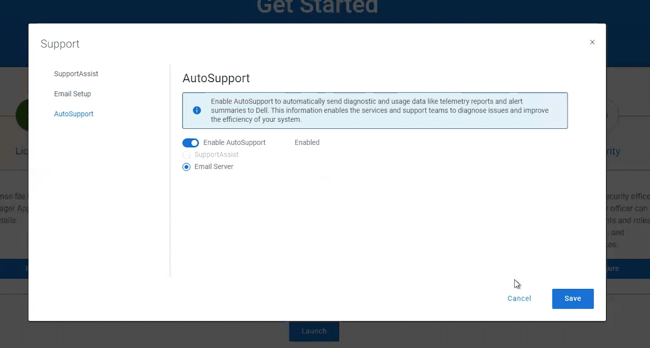
Task: Open the SupportAssist section in sidebar
Action: coord(76,74)
